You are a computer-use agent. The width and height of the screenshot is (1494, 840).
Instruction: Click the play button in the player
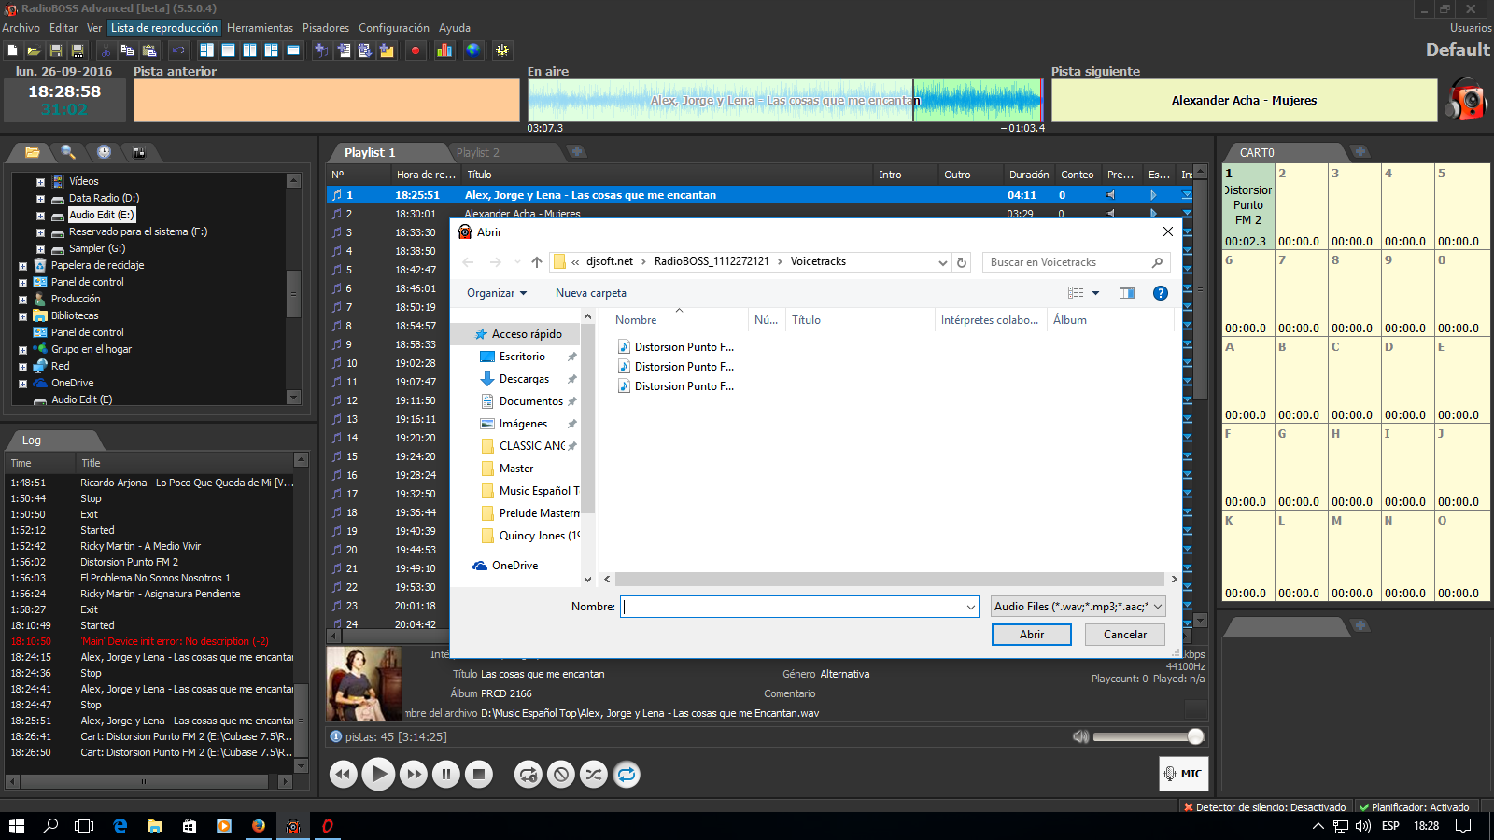click(x=378, y=774)
